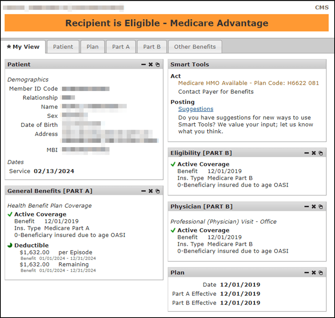Copy the Eligibility [PART B] panel
The image size is (335, 318).
(x=321, y=153)
